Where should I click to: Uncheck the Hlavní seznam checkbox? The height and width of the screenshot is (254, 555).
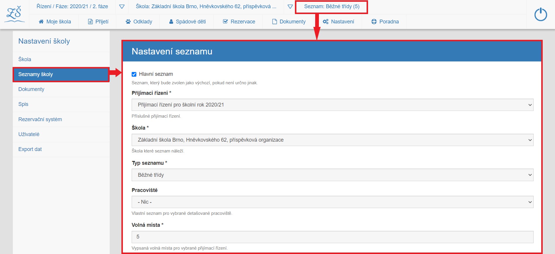coord(134,74)
